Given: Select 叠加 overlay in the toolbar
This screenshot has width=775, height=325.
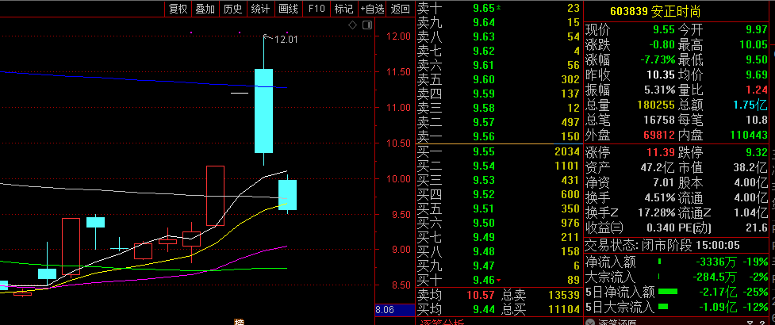Looking at the screenshot, I should pyautogui.click(x=205, y=9).
